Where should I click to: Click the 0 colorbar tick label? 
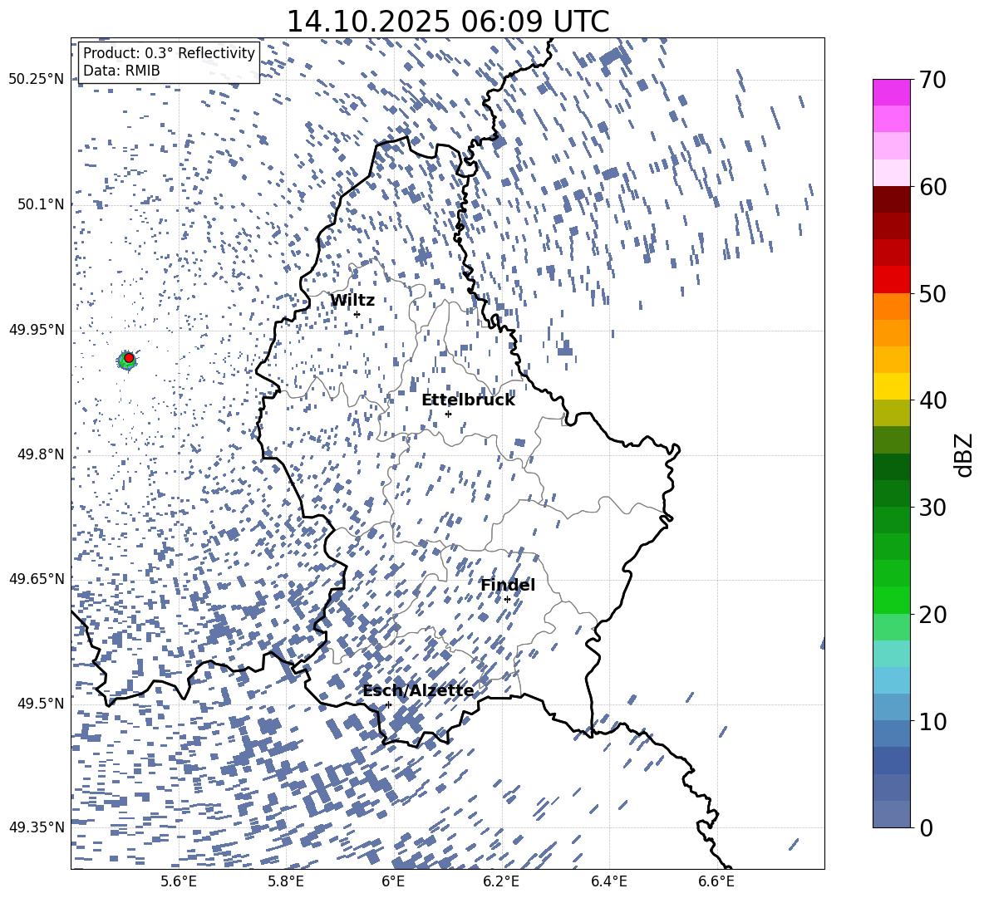(x=926, y=827)
